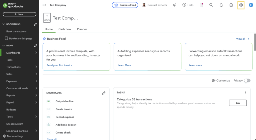Switch to the Planner tab

pos(82,29)
